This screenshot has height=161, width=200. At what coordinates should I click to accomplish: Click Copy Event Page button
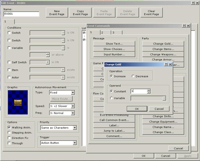click(x=80, y=13)
